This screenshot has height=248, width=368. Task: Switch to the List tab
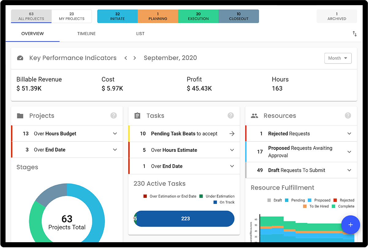(x=140, y=34)
